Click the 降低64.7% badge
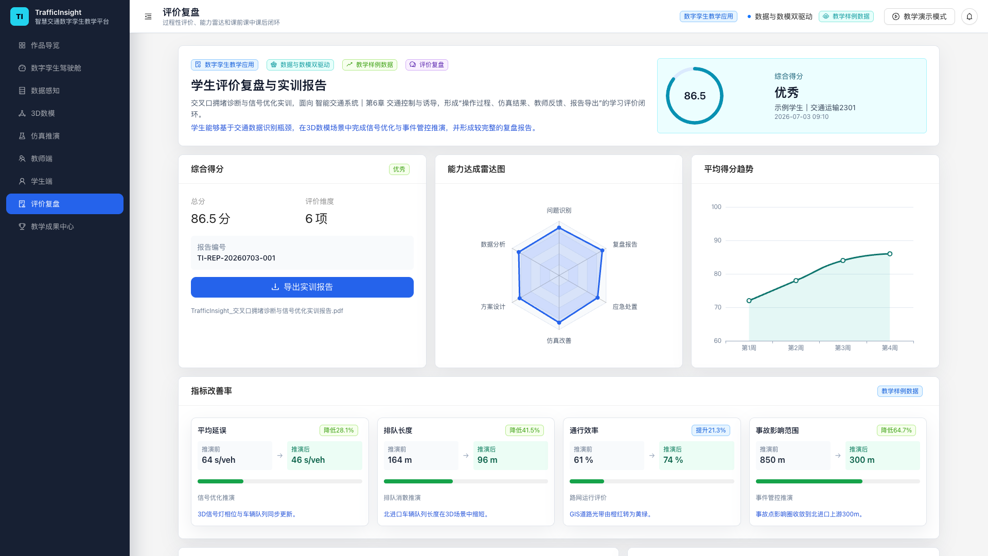Image resolution: width=988 pixels, height=556 pixels. (x=896, y=430)
